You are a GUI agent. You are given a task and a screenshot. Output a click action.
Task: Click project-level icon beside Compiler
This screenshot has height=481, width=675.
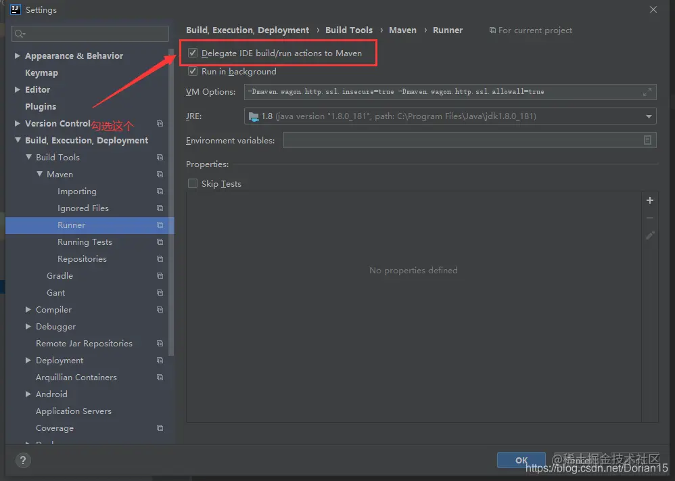pyautogui.click(x=160, y=309)
